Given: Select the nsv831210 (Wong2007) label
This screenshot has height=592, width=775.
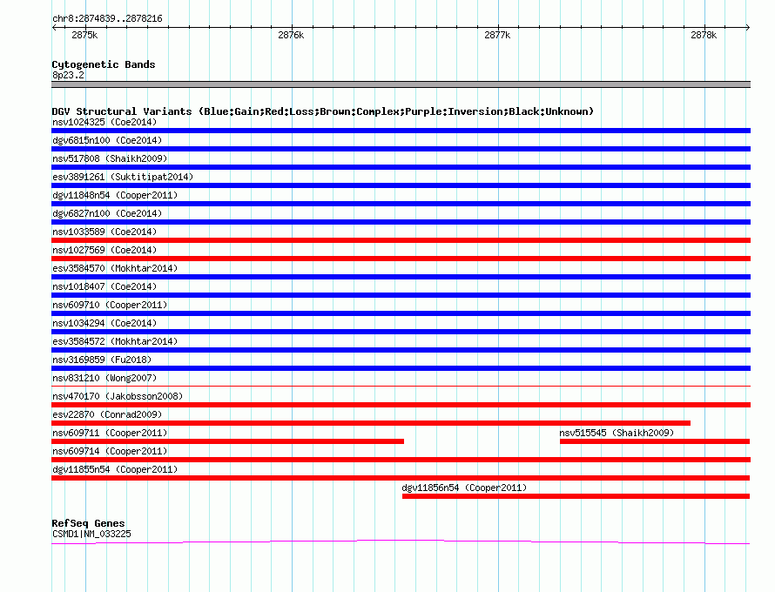Looking at the screenshot, I should pyautogui.click(x=104, y=378).
